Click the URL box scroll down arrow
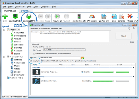 pyautogui.click(x=110, y=41)
